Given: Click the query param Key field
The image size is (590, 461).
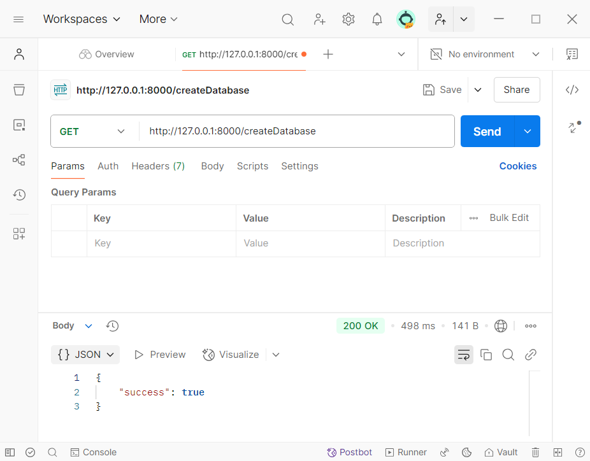Looking at the screenshot, I should point(161,243).
